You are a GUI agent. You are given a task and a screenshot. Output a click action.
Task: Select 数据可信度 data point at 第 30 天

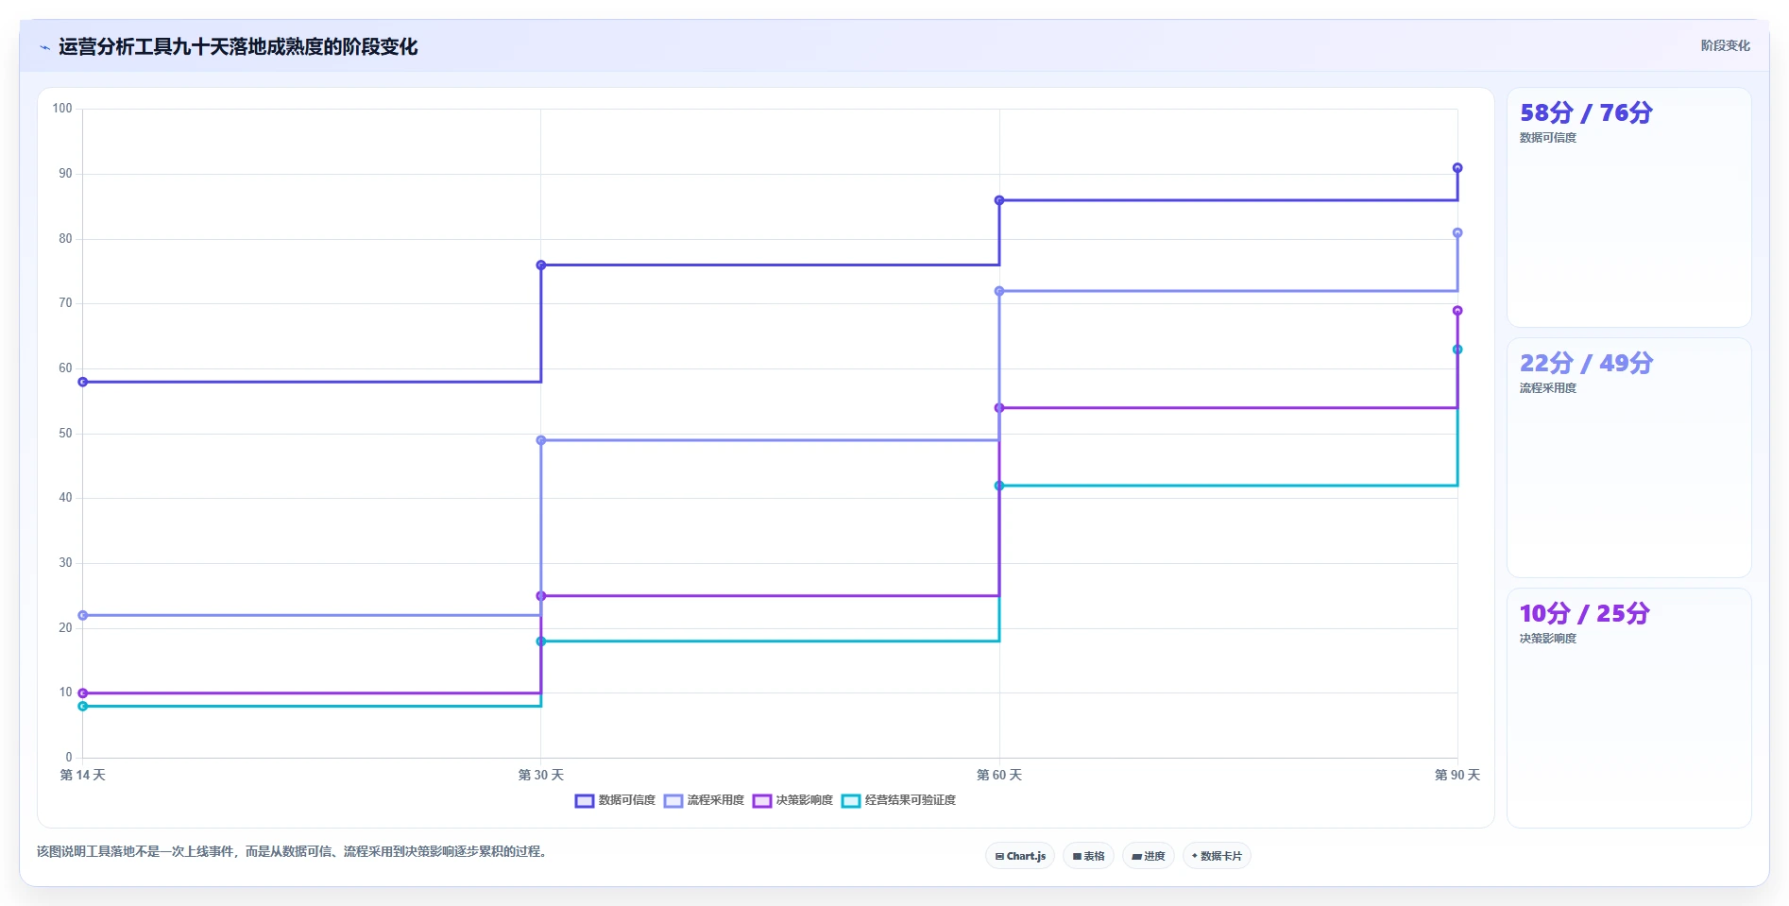click(x=541, y=265)
